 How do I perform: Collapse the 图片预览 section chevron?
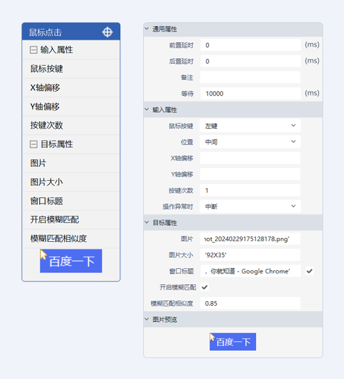(146, 319)
